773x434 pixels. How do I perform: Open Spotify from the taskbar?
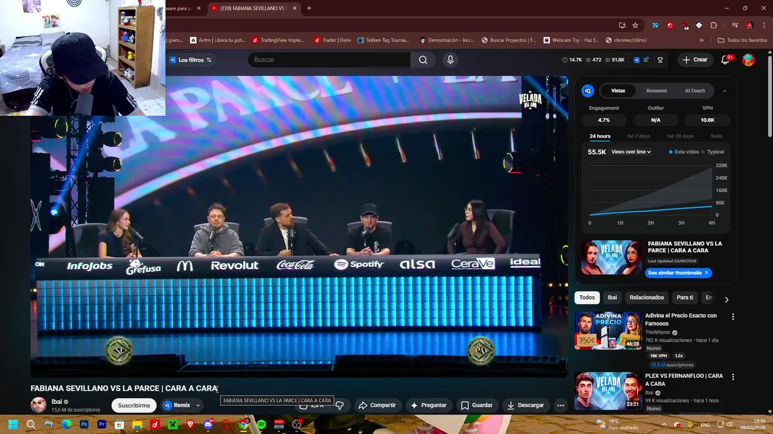point(261,424)
